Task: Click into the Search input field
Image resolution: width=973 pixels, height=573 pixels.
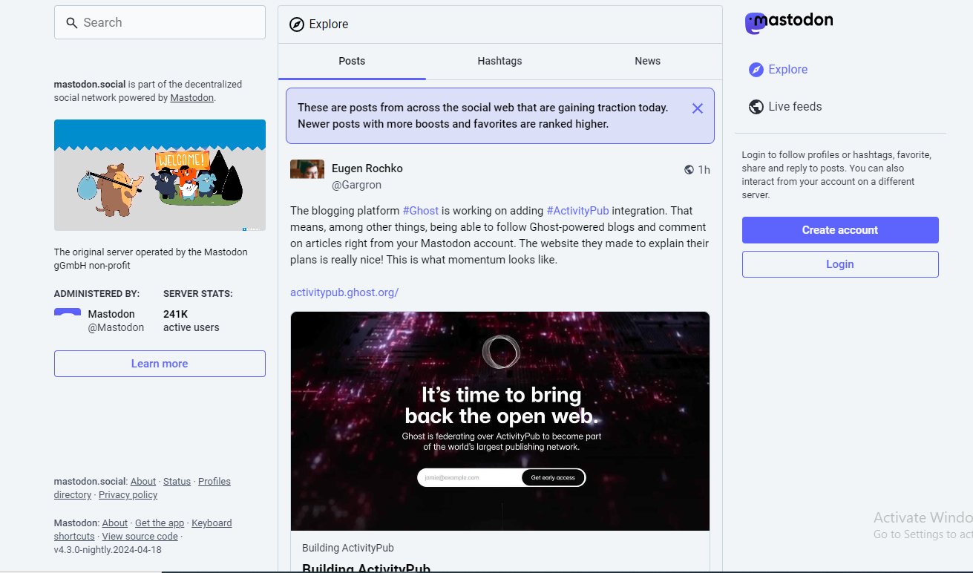Action: 171,23
